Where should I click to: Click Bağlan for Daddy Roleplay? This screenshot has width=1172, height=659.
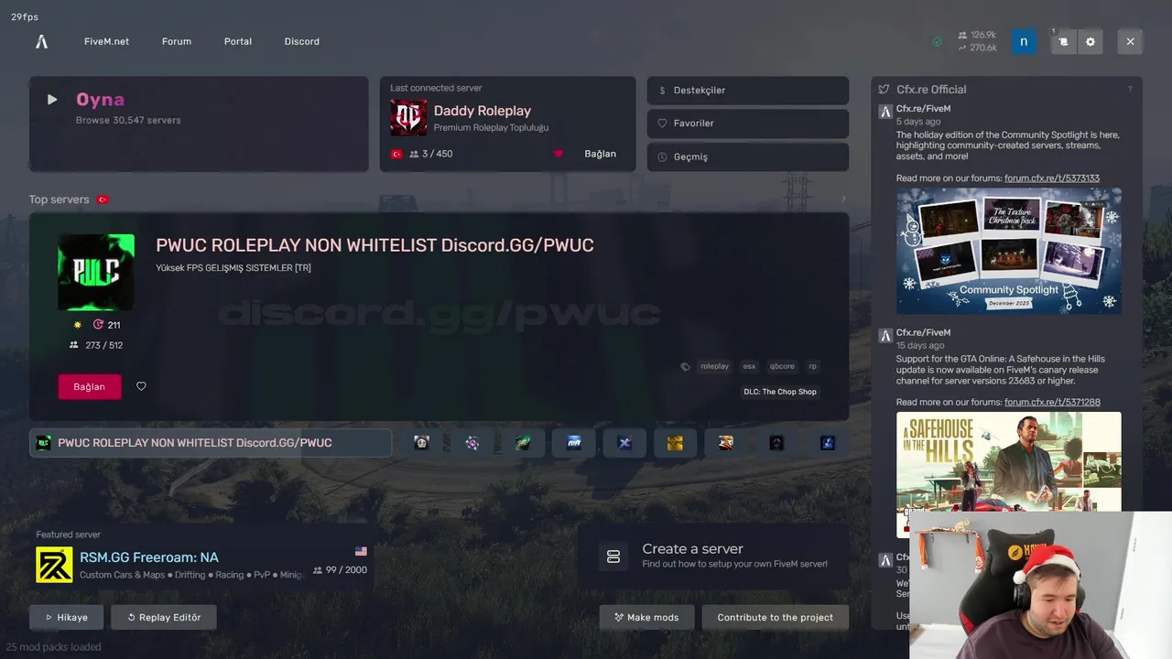pos(600,154)
